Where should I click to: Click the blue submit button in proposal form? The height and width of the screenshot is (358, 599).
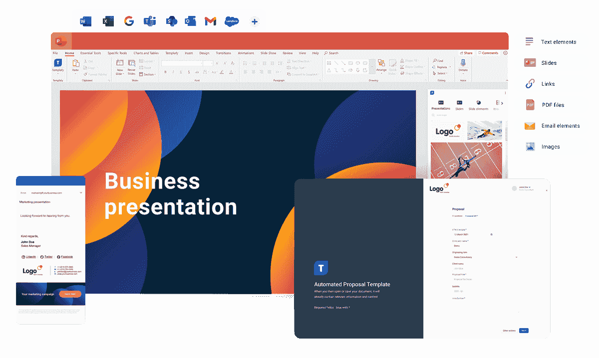pyautogui.click(x=524, y=330)
